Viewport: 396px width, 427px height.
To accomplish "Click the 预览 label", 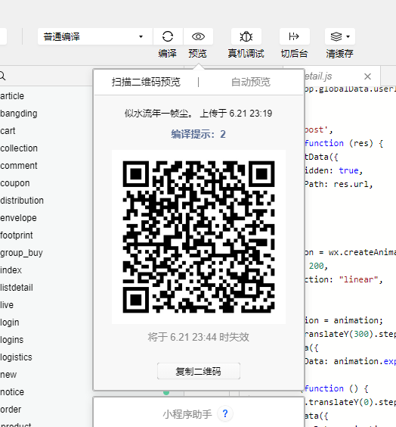I will [198, 53].
